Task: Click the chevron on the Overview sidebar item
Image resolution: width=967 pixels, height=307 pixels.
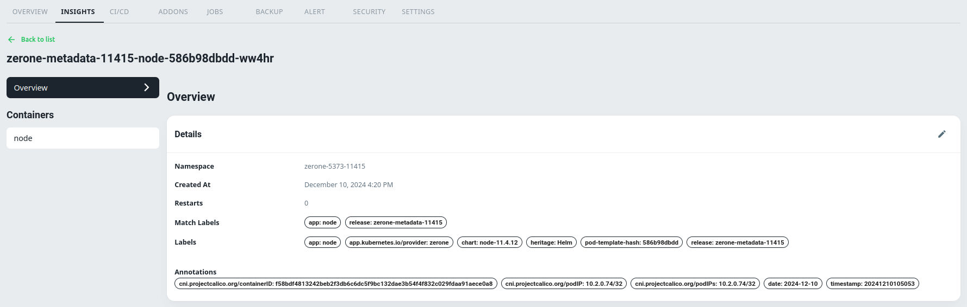Action: point(146,87)
